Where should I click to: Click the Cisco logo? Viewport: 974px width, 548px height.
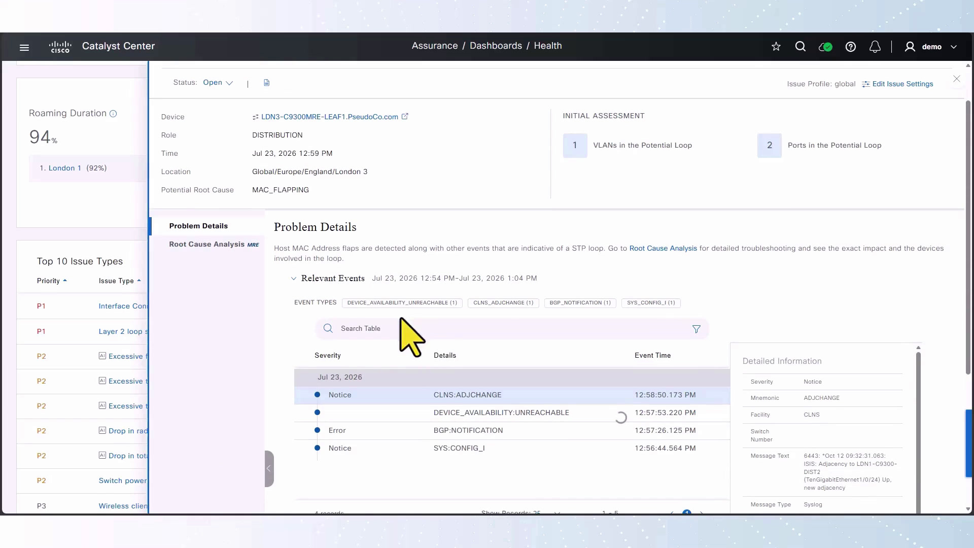click(x=60, y=47)
